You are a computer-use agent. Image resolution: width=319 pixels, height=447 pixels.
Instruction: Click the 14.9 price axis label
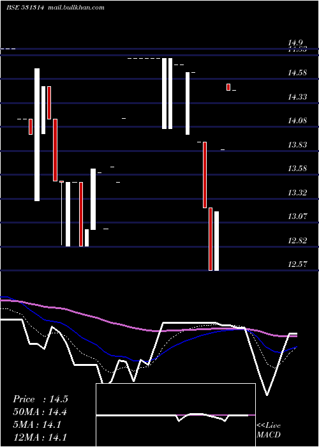295,43
